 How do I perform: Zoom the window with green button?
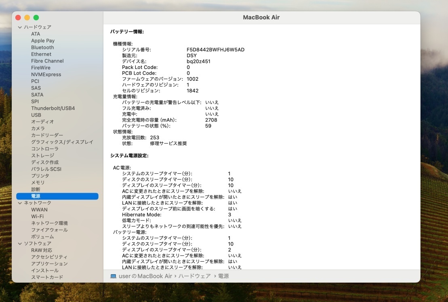[36, 18]
